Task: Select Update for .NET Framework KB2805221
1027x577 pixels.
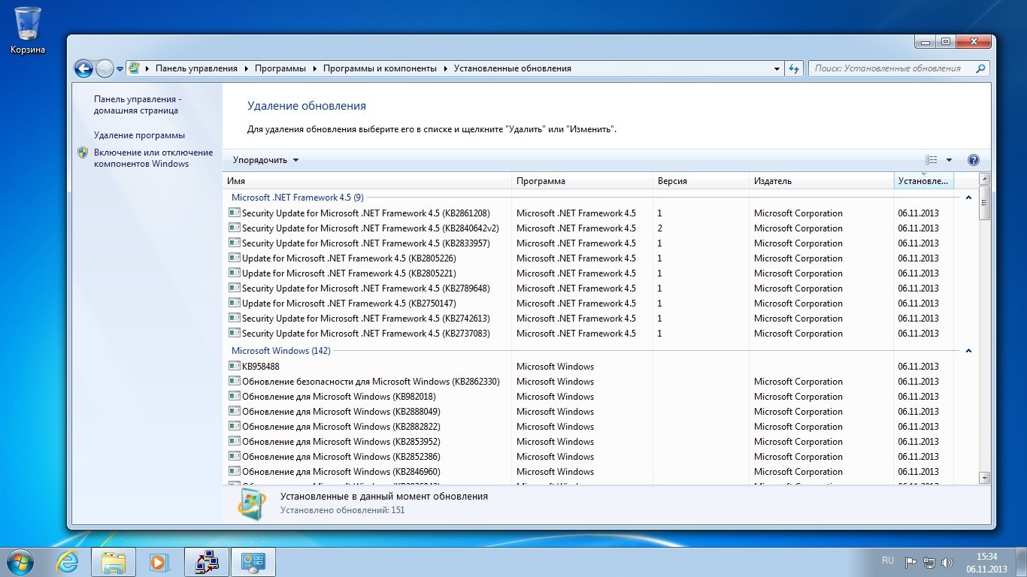Action: [x=589, y=273]
